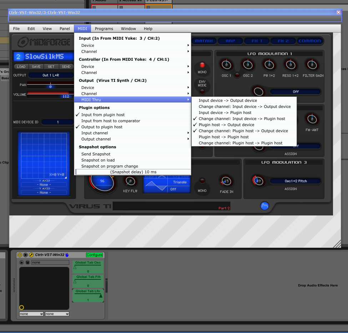Click the device activator power icon

click(20, 255)
